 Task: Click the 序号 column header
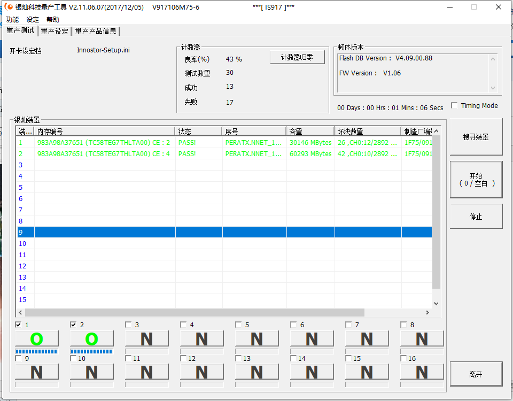(x=254, y=132)
